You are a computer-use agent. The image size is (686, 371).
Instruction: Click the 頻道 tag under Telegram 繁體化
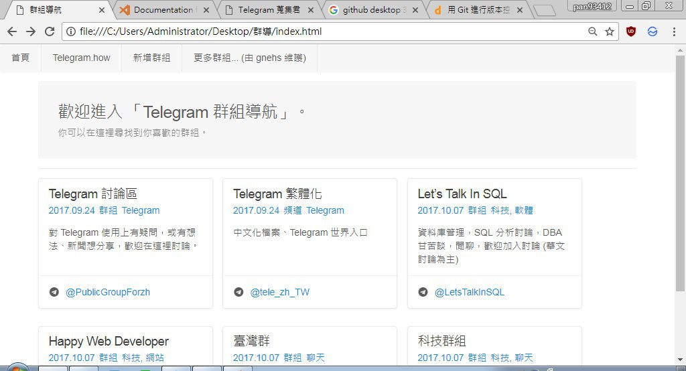(293, 210)
